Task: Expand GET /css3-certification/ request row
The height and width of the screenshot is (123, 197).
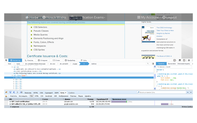Action: pyautogui.click(x=10, y=102)
